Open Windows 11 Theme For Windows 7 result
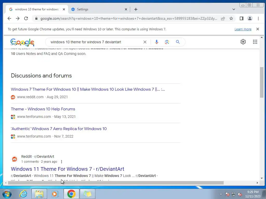The height and width of the screenshot is (199, 266). (68, 169)
